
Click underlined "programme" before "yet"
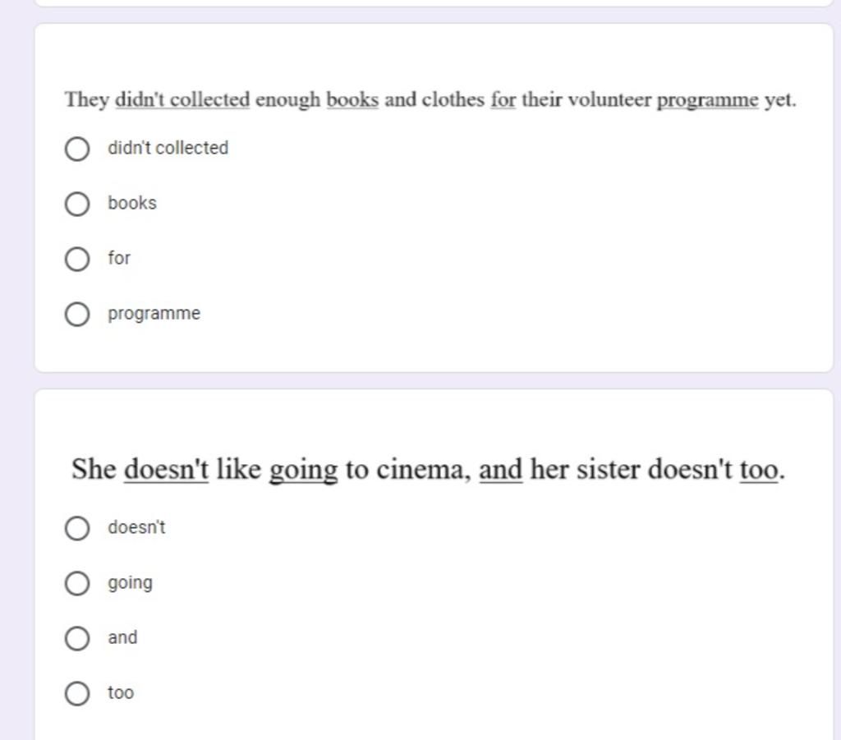707,101
